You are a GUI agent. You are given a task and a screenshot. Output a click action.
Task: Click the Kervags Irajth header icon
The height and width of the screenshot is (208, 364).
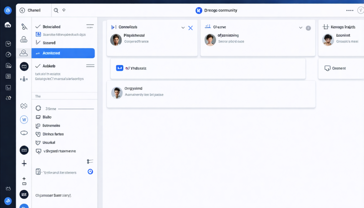click(326, 27)
